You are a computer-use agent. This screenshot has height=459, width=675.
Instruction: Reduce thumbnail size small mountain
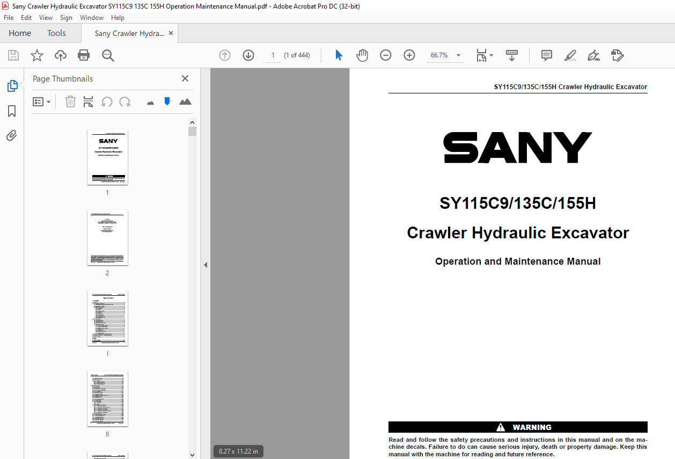pyautogui.click(x=150, y=102)
